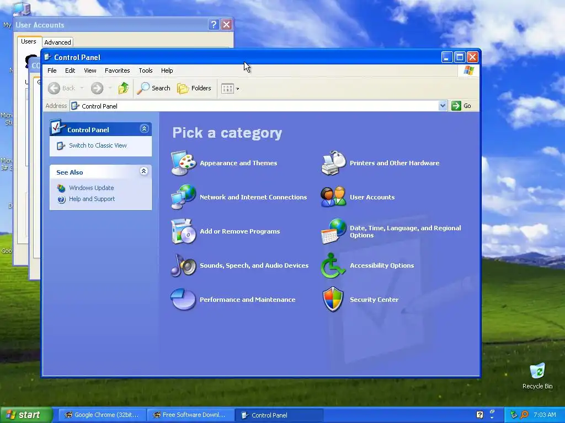Click the green Go button
This screenshot has height=423, width=565.
pyautogui.click(x=461, y=106)
